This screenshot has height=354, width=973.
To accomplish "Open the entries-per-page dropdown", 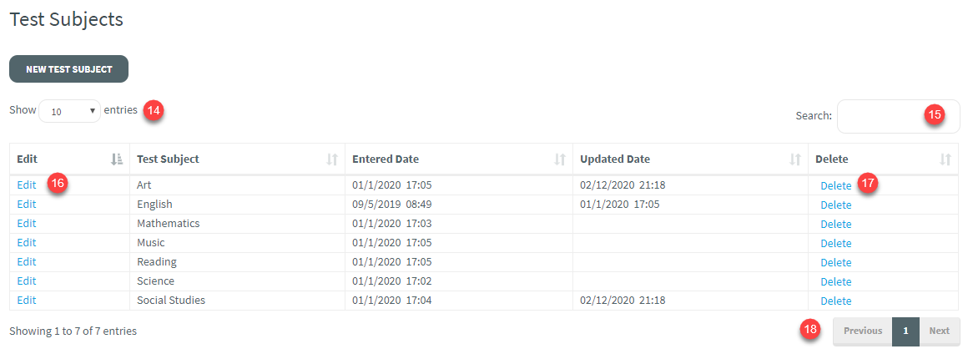I will tap(69, 111).
